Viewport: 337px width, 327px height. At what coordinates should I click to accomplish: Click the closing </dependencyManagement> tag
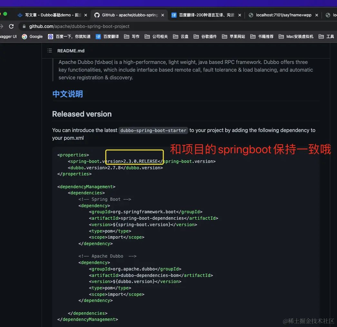[x=88, y=320]
